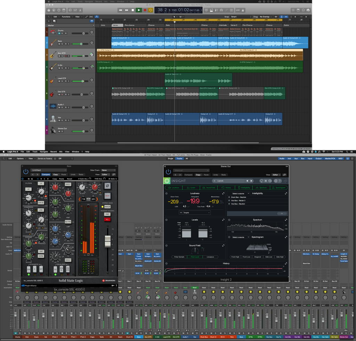Click the red Record button in the transport

145,10
